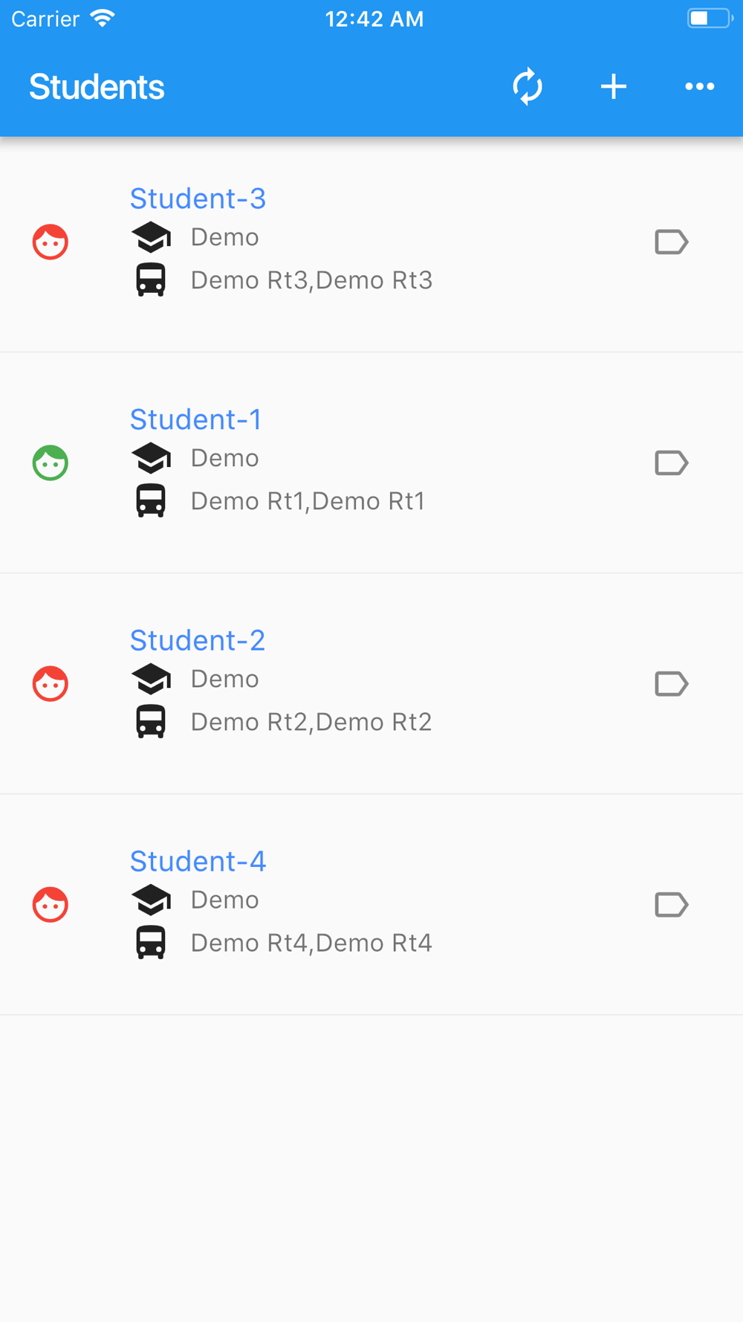Tap the tag icon for Student-3
Image resolution: width=743 pixels, height=1322 pixels.
(671, 242)
